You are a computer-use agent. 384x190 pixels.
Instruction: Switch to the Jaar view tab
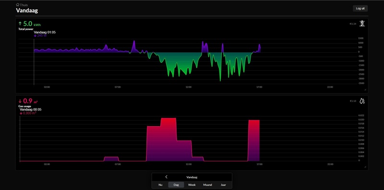click(x=223, y=185)
